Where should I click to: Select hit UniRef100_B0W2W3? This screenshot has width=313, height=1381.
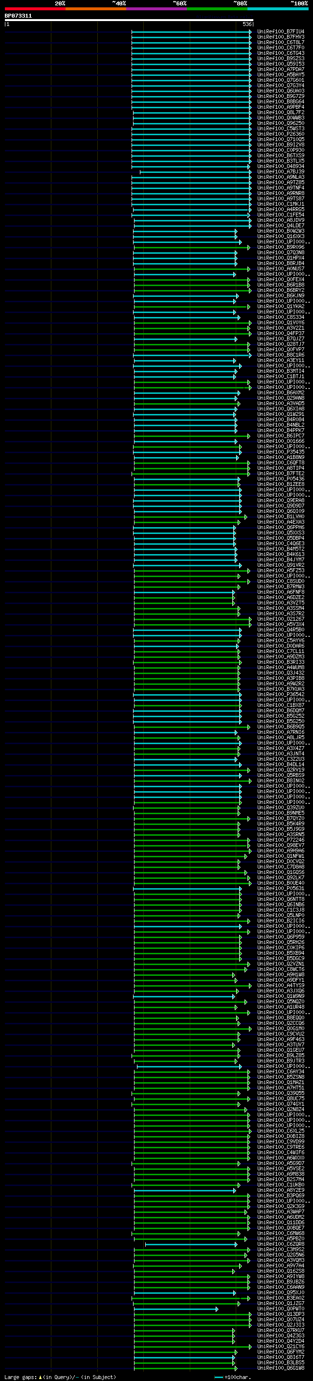(280, 231)
